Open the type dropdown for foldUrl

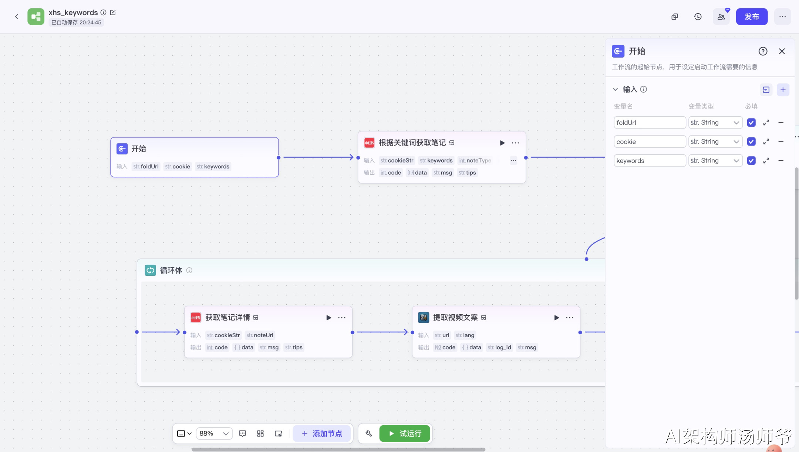pyautogui.click(x=715, y=123)
